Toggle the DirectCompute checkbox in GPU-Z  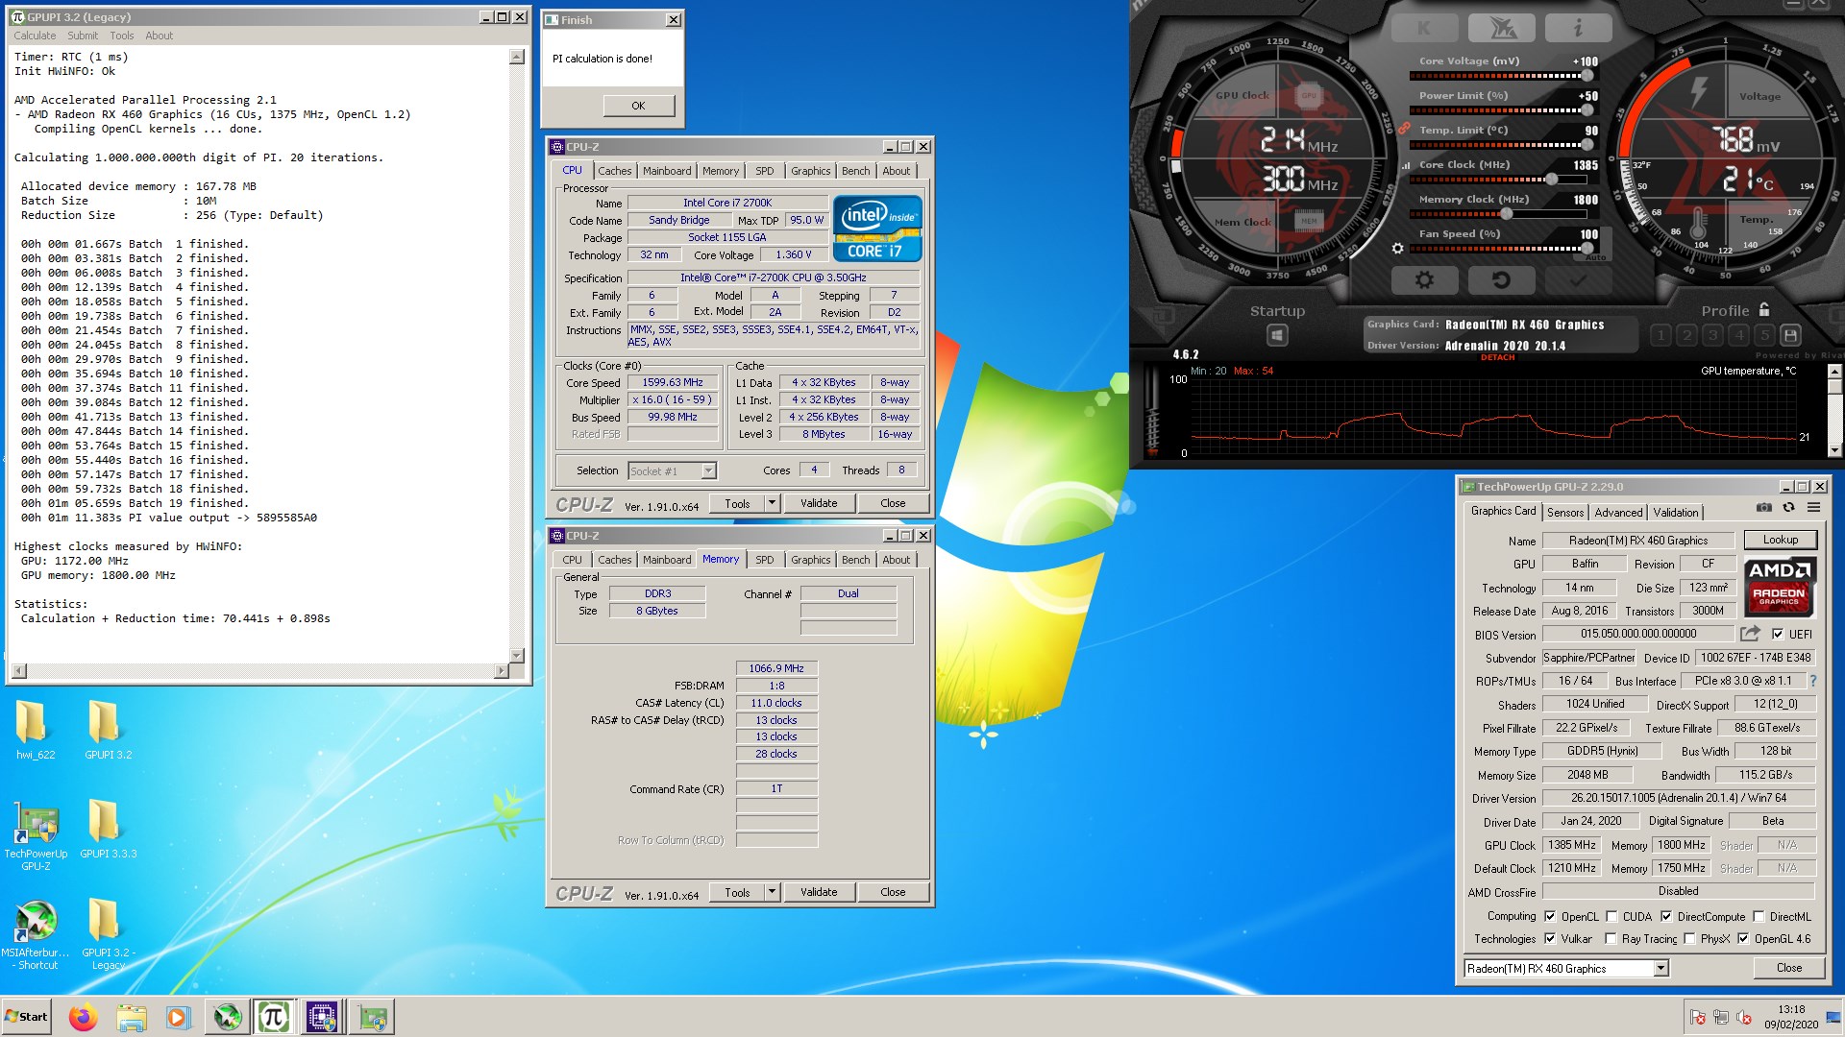click(1666, 916)
